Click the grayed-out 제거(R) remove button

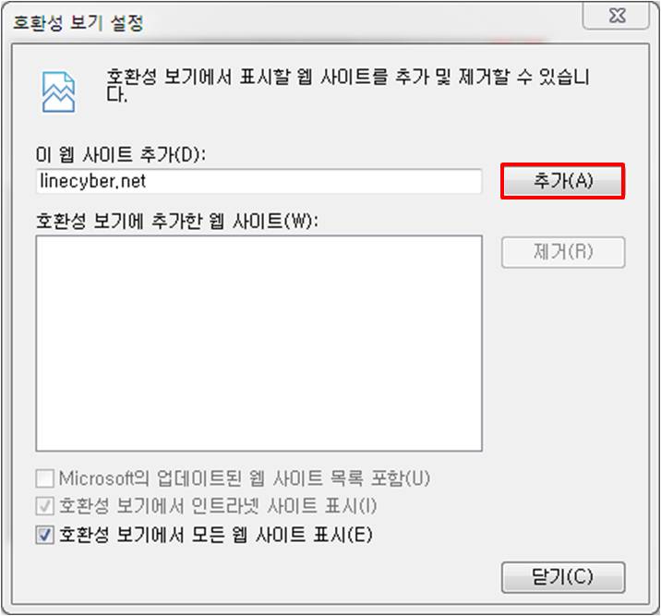coord(563,252)
